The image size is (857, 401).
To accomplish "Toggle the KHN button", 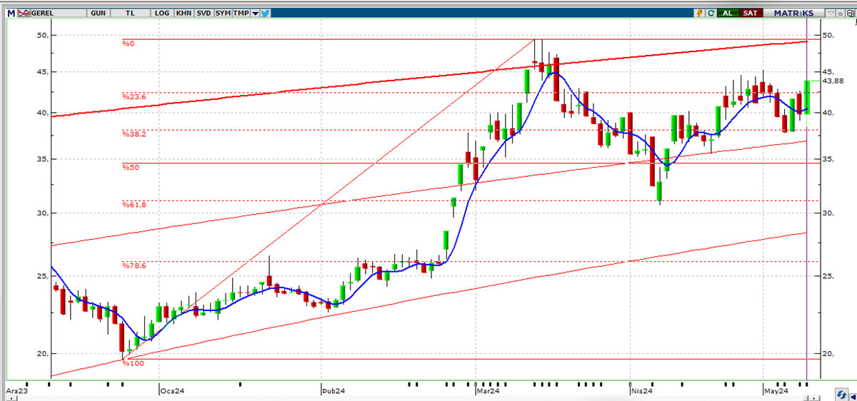I will tap(184, 13).
